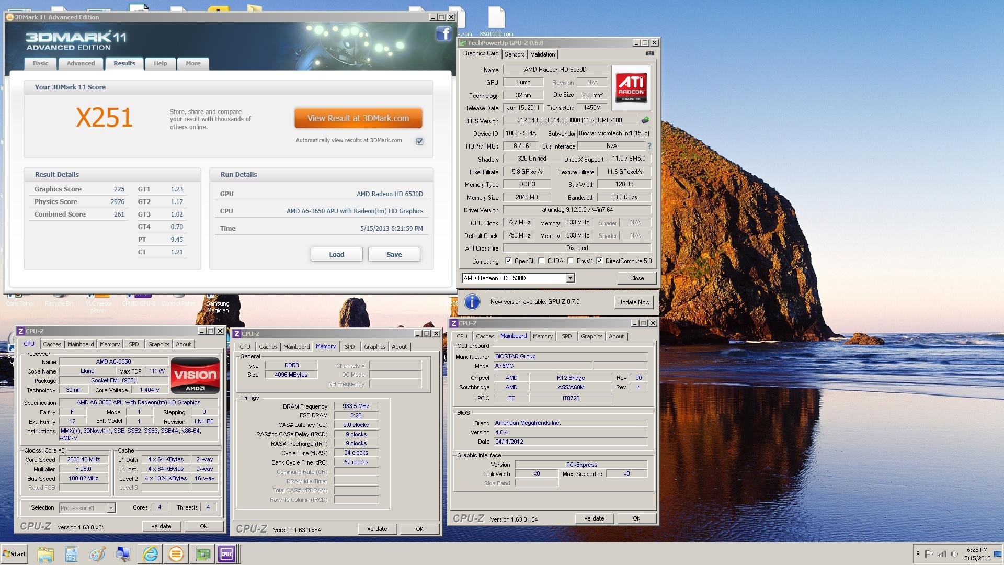Click the Facebook icon in 3DMark 11
This screenshot has width=1004, height=565.
(443, 34)
